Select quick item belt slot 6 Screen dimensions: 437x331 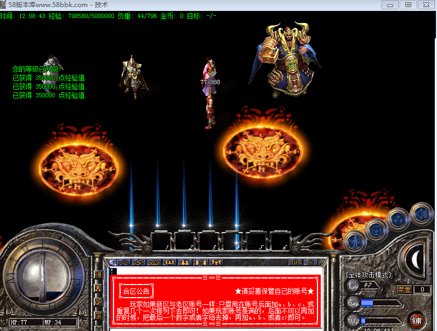[279, 241]
